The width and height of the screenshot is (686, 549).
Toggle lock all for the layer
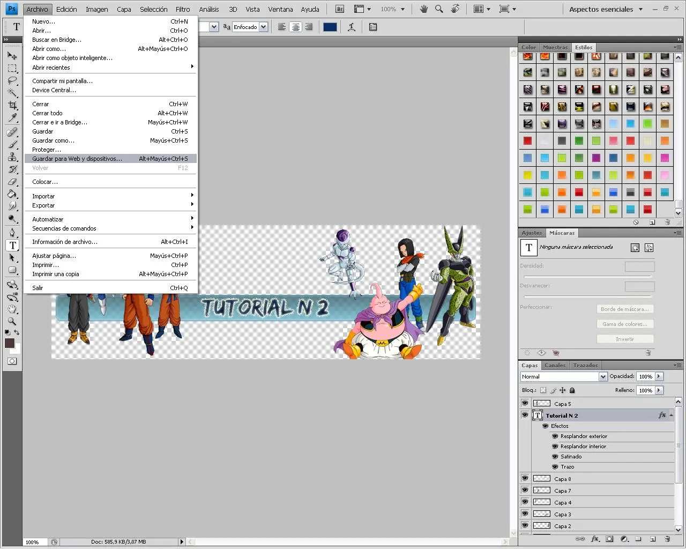point(572,390)
